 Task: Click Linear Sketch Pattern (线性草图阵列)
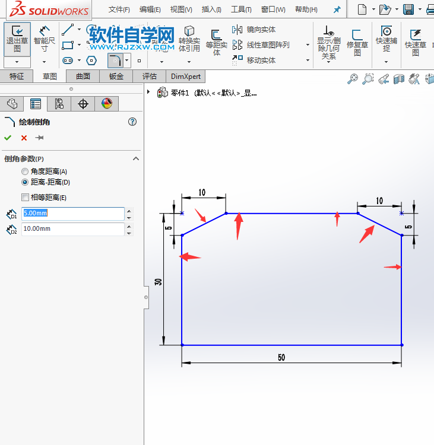(x=261, y=45)
